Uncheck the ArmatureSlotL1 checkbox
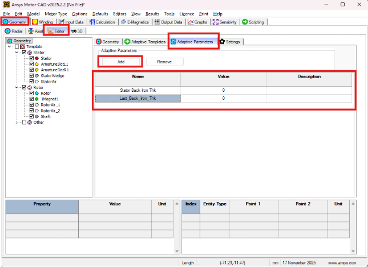Viewport: 368px width, 267px height. point(31,64)
